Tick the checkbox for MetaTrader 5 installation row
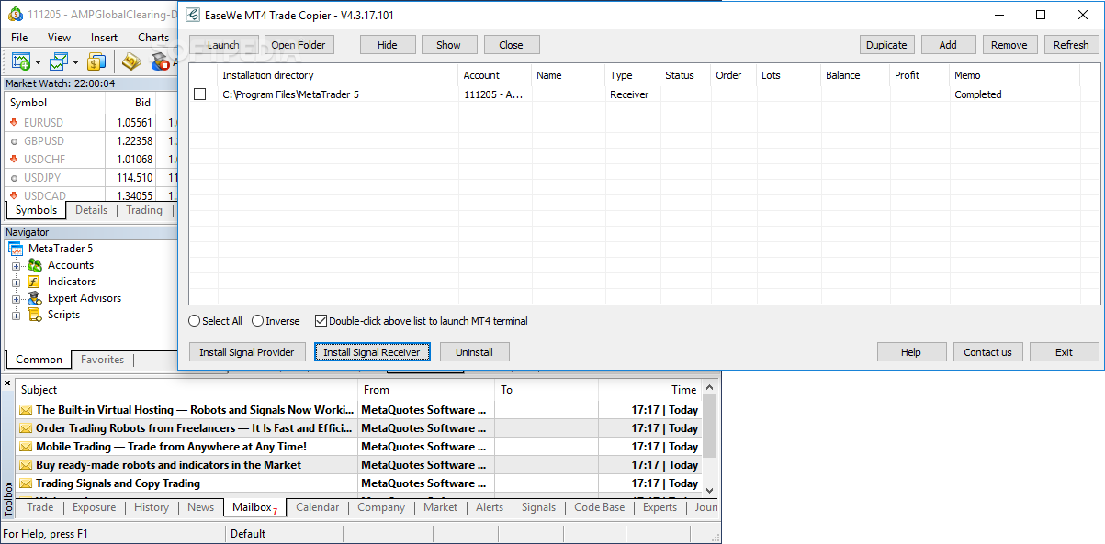1105x544 pixels. [x=200, y=94]
